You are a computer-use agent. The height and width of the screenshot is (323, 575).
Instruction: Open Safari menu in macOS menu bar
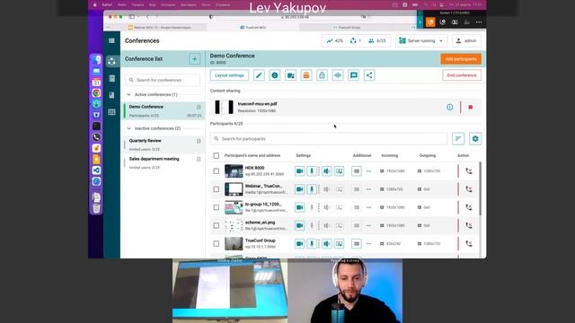point(107,4)
